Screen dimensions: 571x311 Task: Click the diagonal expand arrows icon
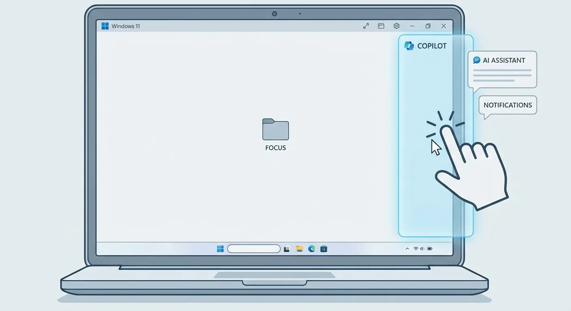click(366, 26)
